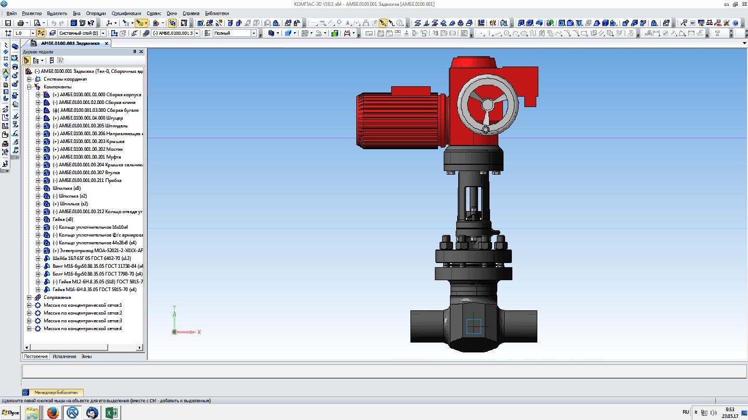
Task: Click the Print icon in toolbar
Action: click(20, 23)
